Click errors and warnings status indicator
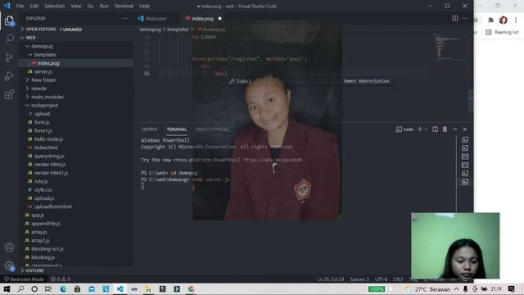This screenshot has width=524, height=295. pyautogui.click(x=61, y=279)
